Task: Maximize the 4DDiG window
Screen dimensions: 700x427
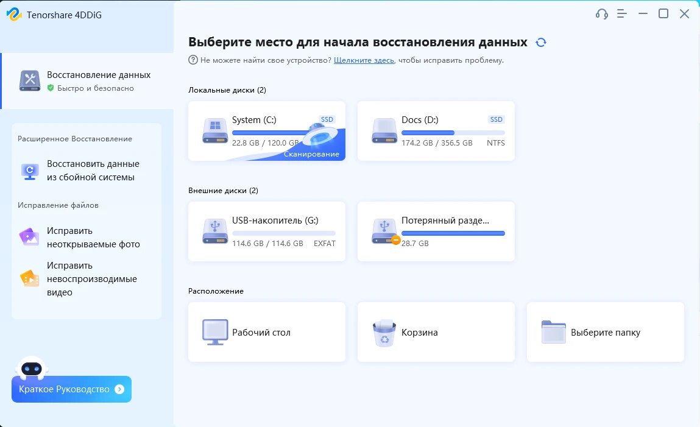Action: click(x=663, y=14)
